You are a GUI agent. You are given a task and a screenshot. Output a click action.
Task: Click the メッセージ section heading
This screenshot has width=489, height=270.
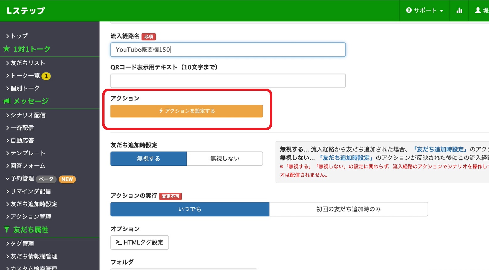31,101
